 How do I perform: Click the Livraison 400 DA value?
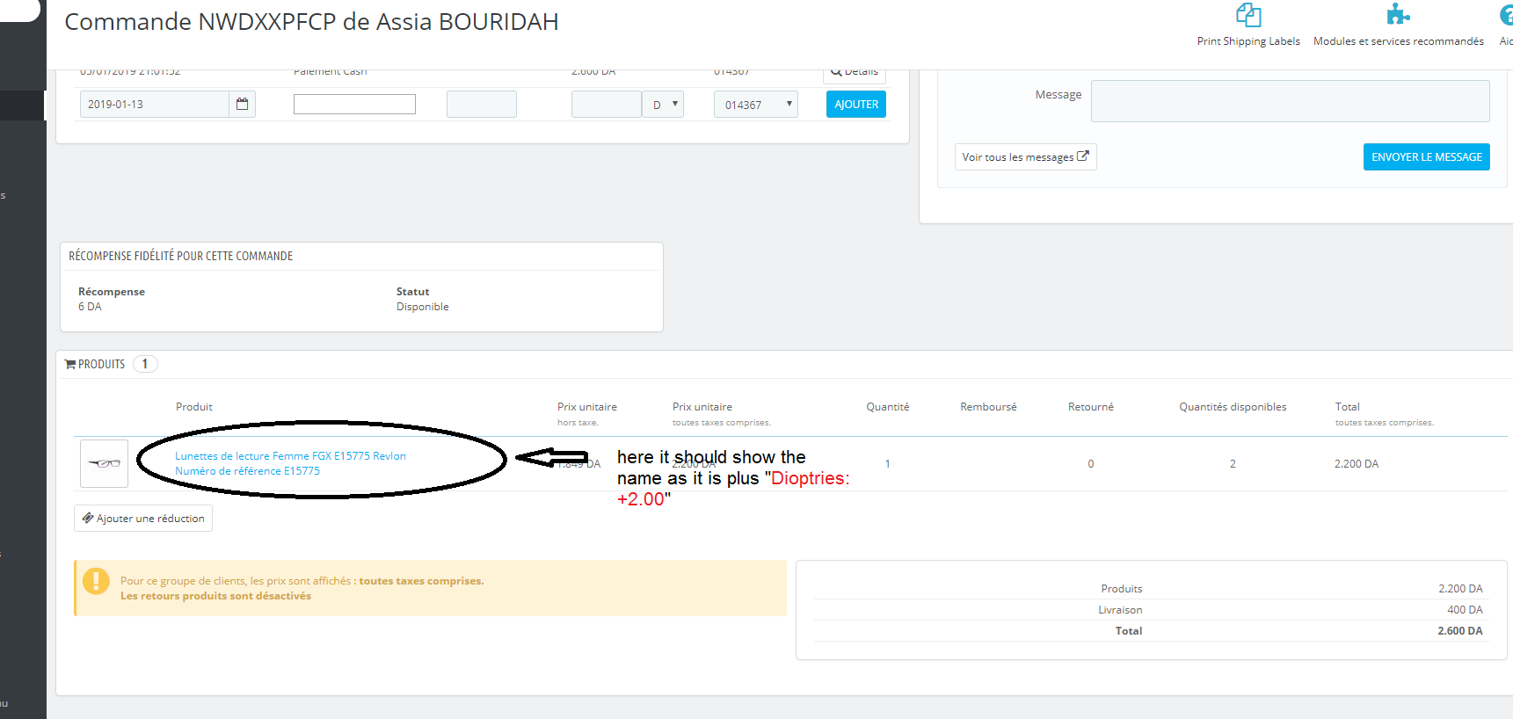pos(1465,610)
